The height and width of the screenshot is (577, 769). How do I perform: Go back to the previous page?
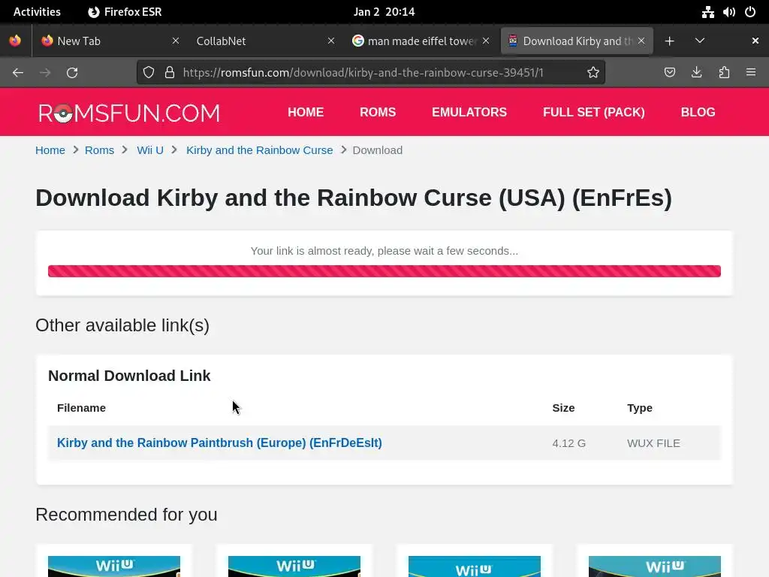18,73
